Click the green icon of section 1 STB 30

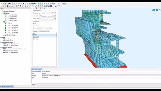pos(6,24)
